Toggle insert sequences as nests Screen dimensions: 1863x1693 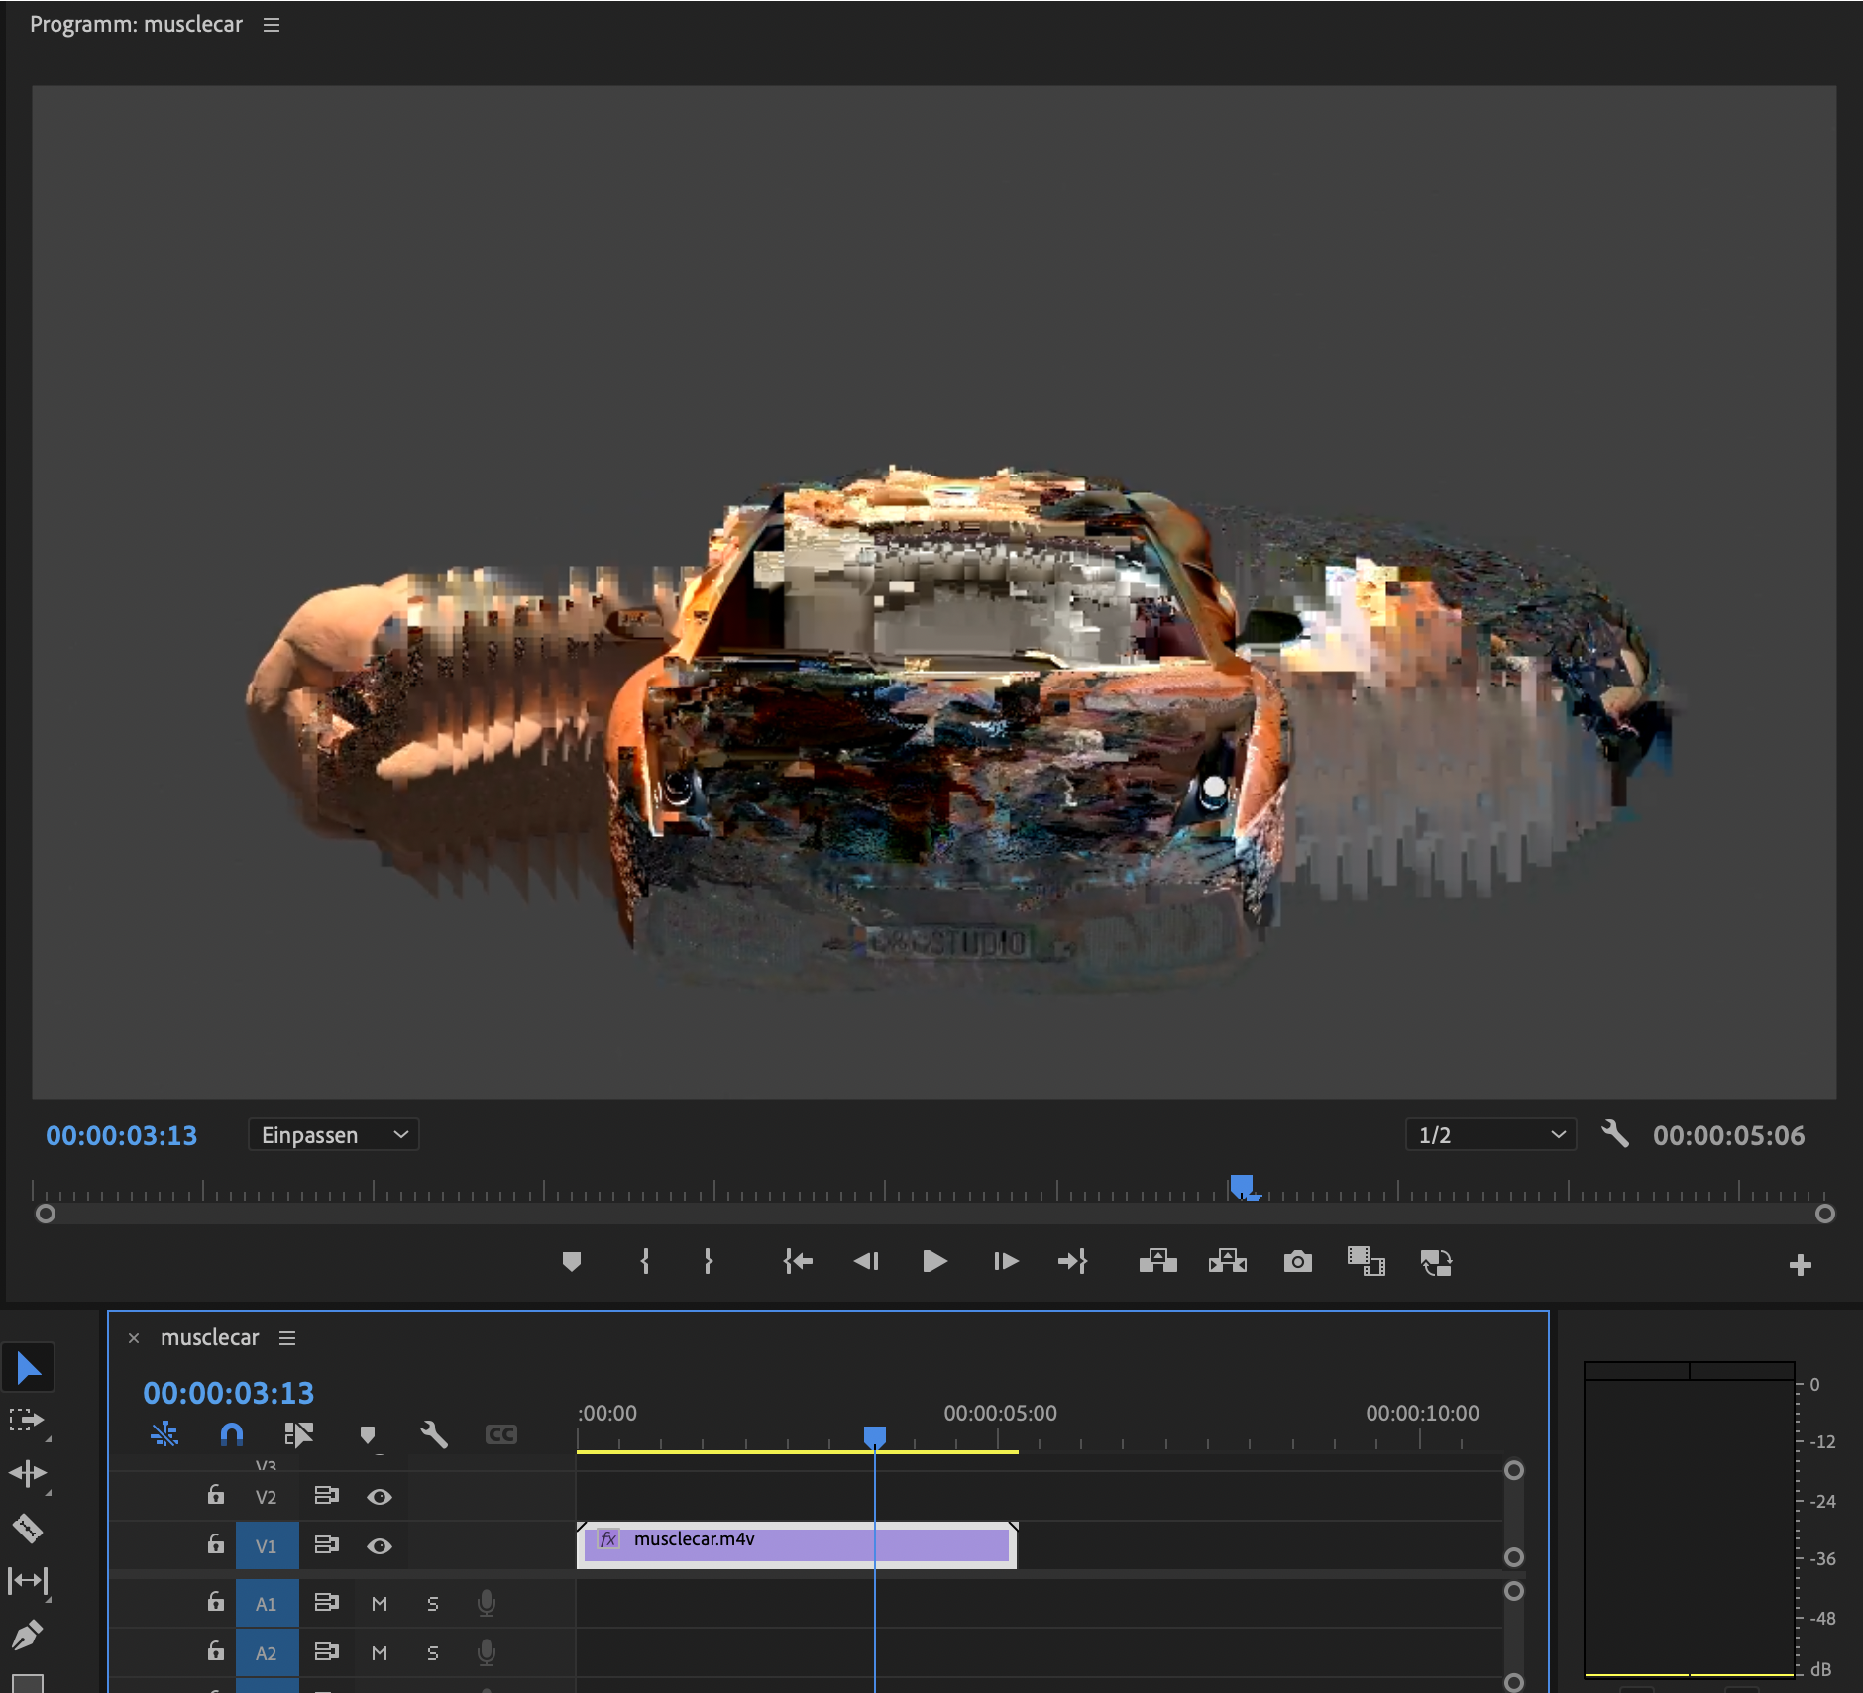click(164, 1434)
